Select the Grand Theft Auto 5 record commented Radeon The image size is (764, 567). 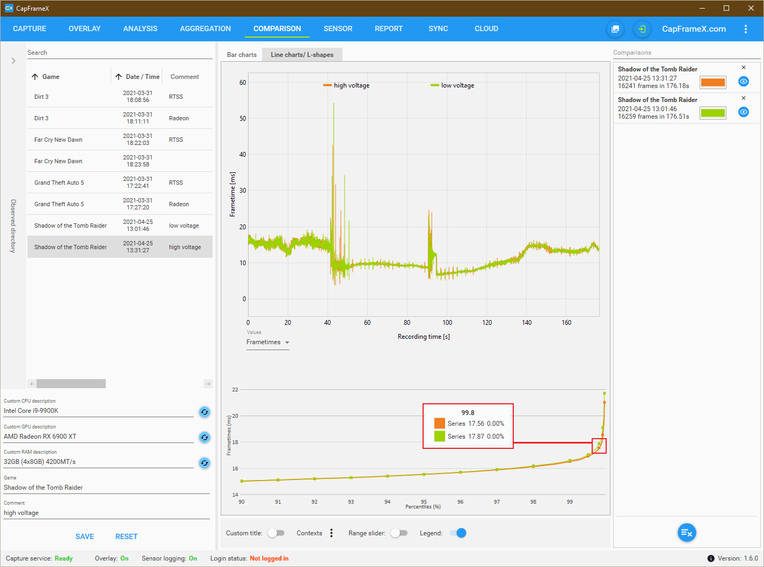[x=120, y=204]
